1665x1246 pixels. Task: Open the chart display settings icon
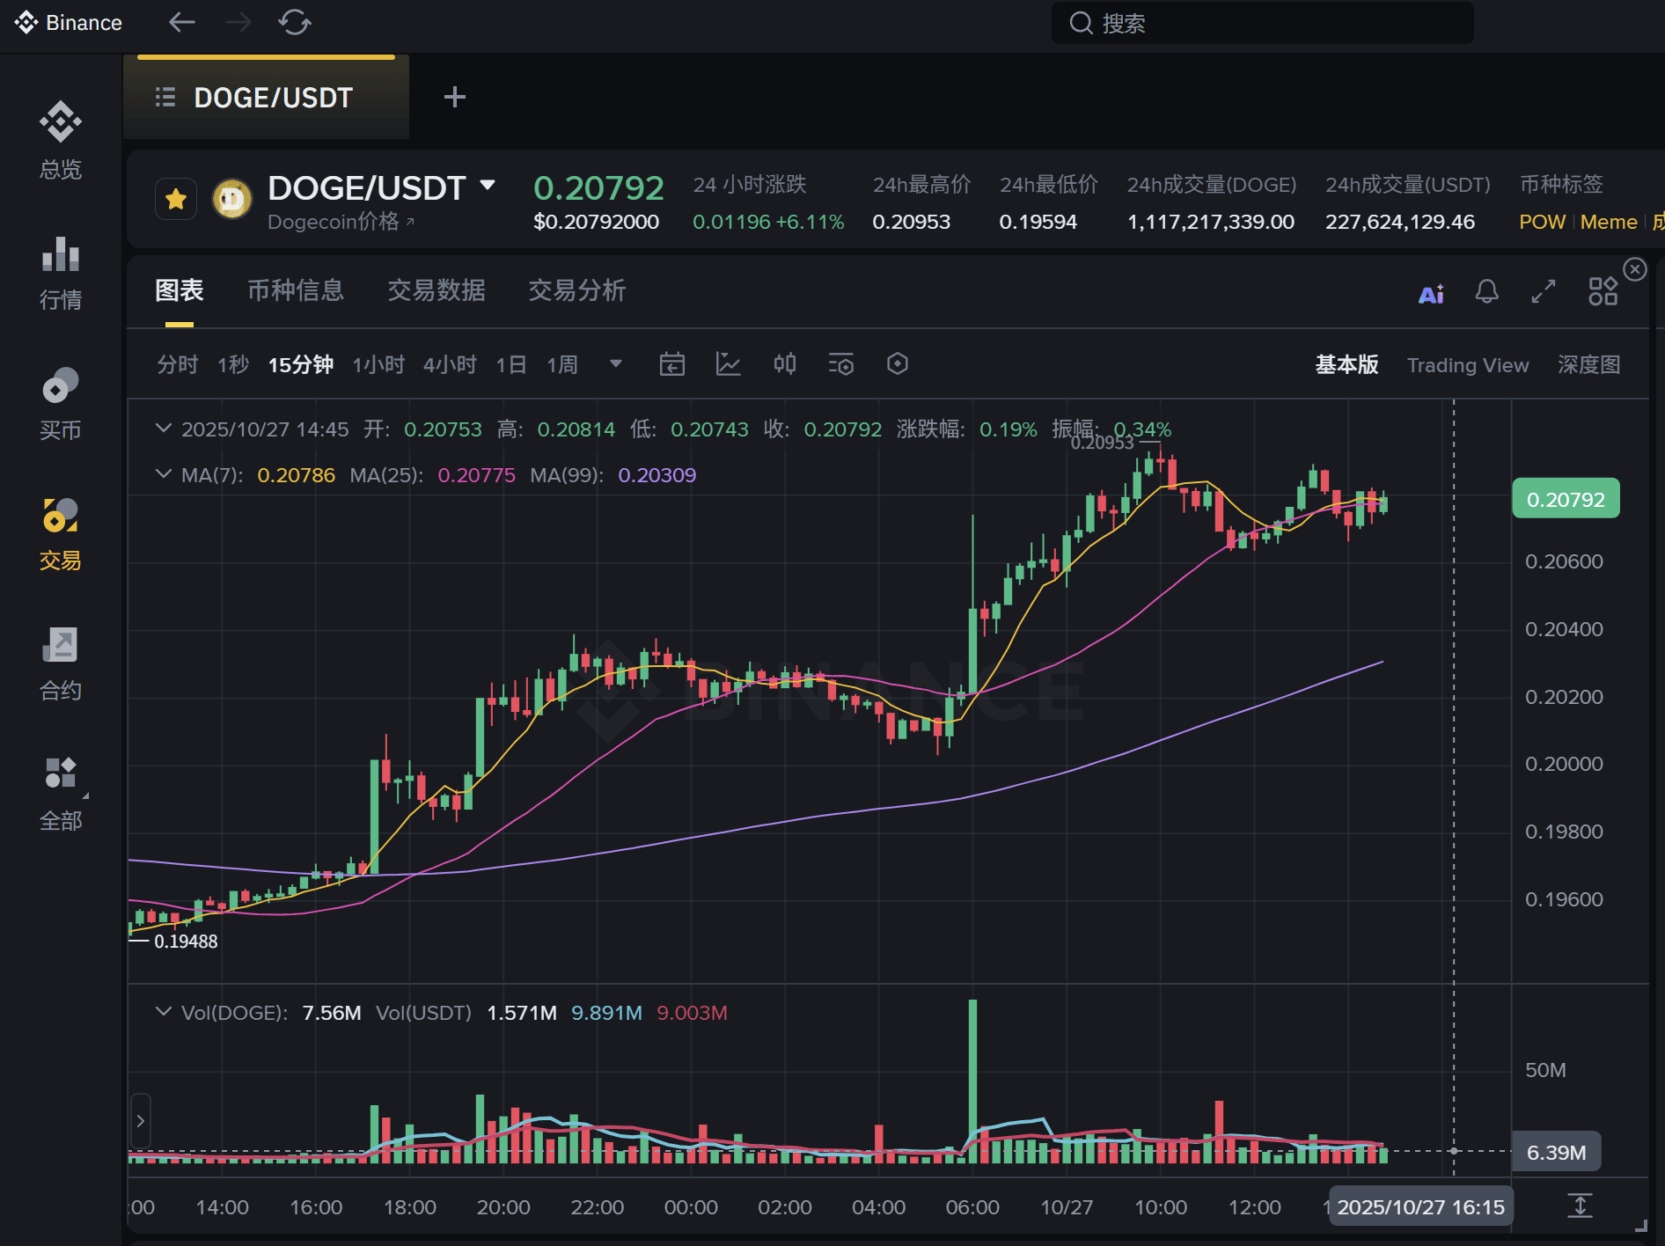tap(841, 363)
